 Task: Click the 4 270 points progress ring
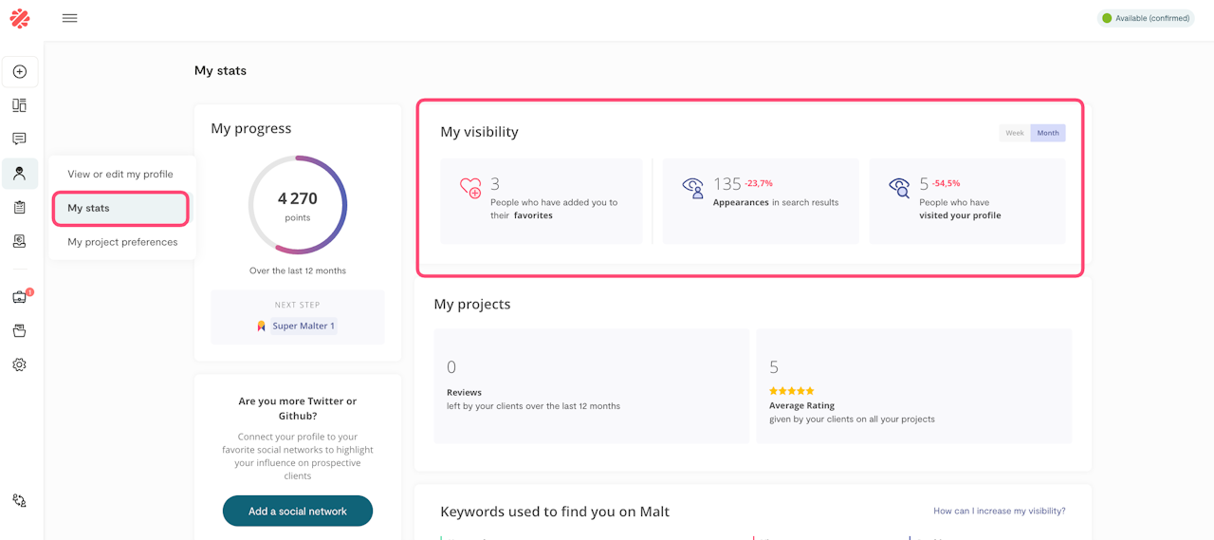pos(298,205)
